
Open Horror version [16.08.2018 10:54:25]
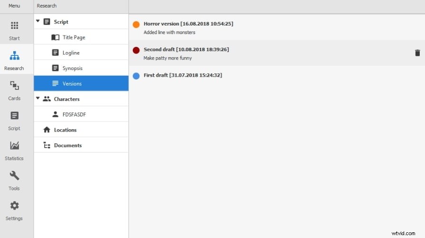coord(188,24)
